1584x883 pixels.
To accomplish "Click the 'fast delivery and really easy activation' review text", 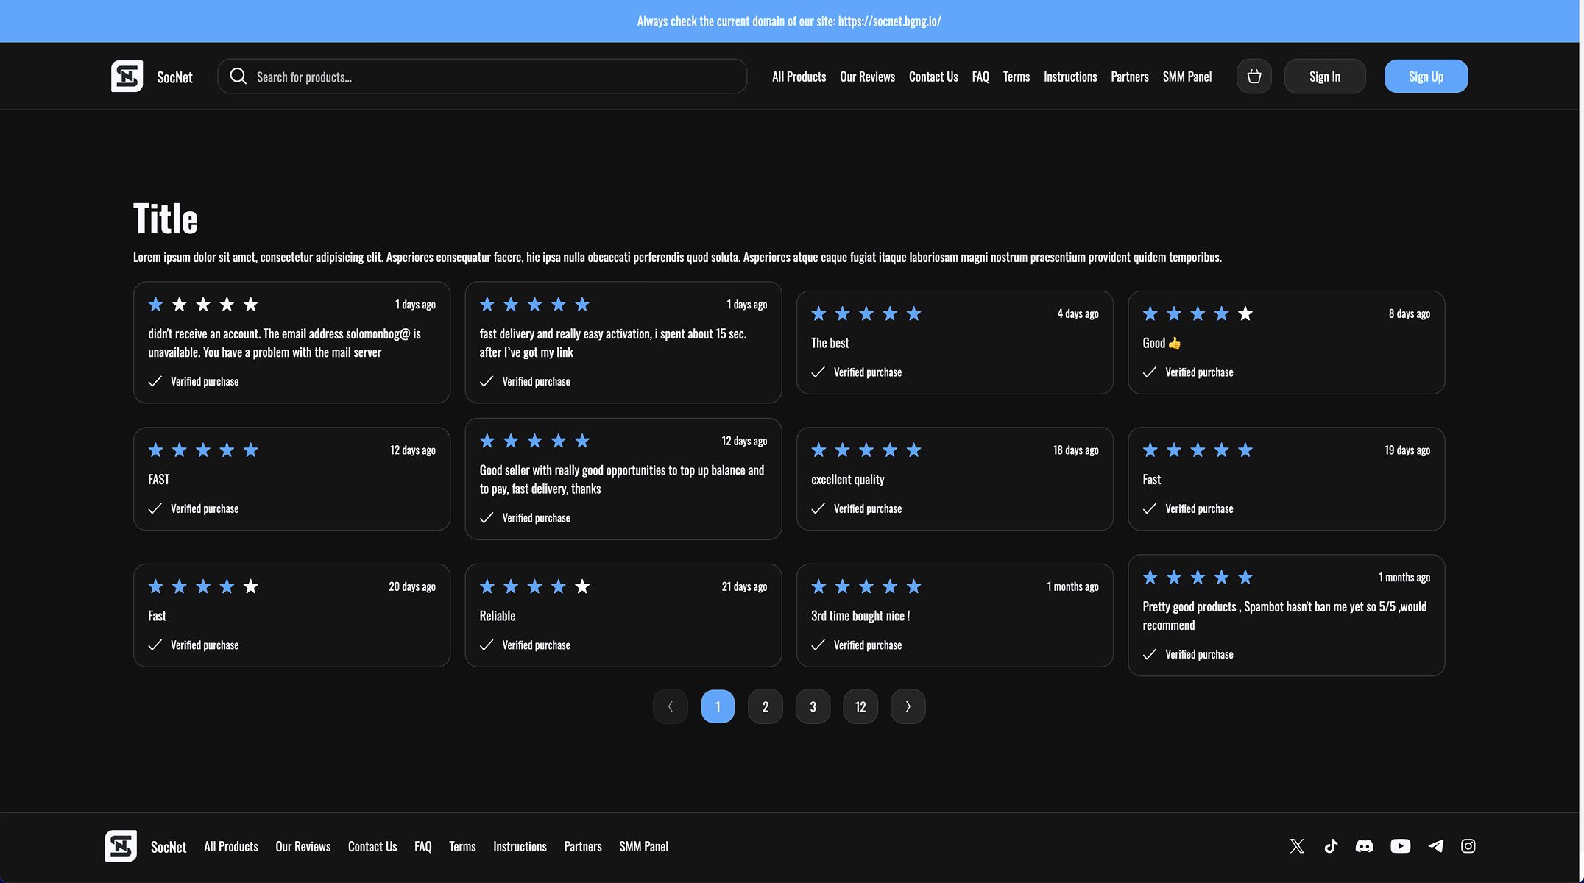I will point(613,343).
